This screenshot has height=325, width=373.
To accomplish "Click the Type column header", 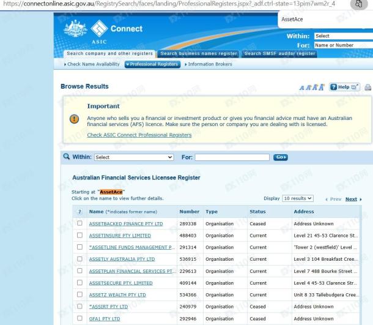I will [x=212, y=211].
